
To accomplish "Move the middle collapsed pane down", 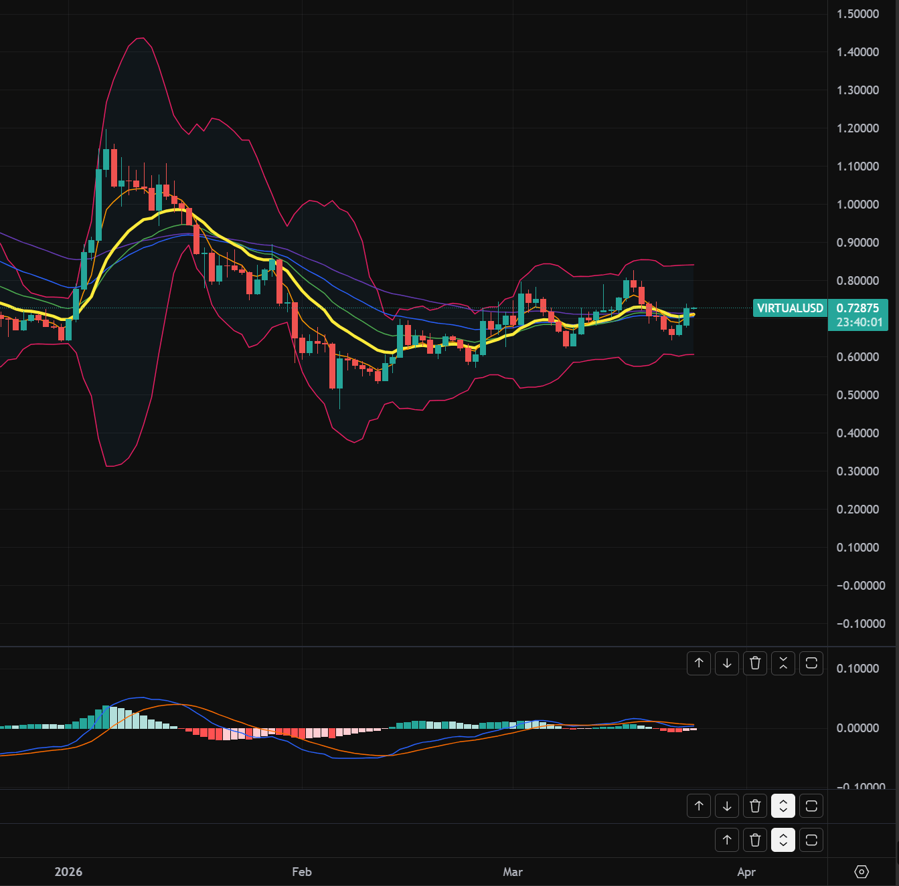I will (x=727, y=806).
